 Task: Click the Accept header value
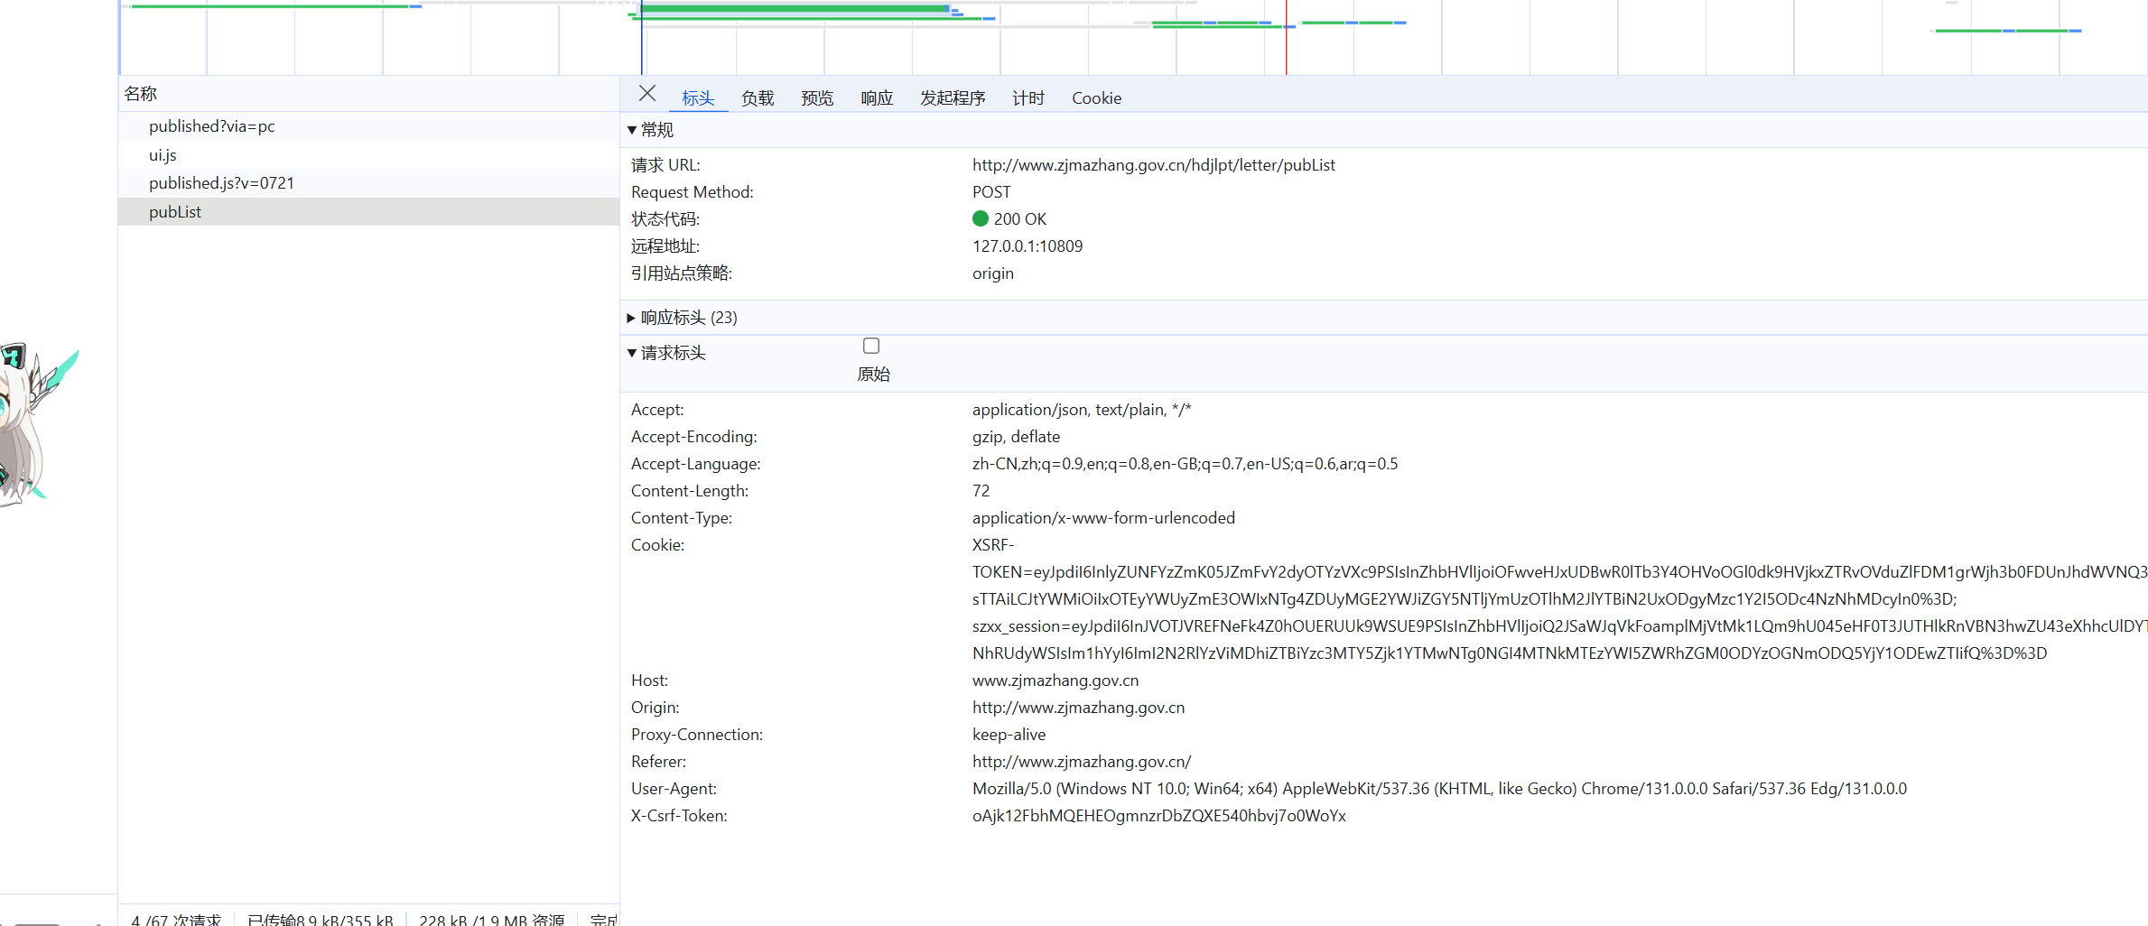coord(1082,410)
